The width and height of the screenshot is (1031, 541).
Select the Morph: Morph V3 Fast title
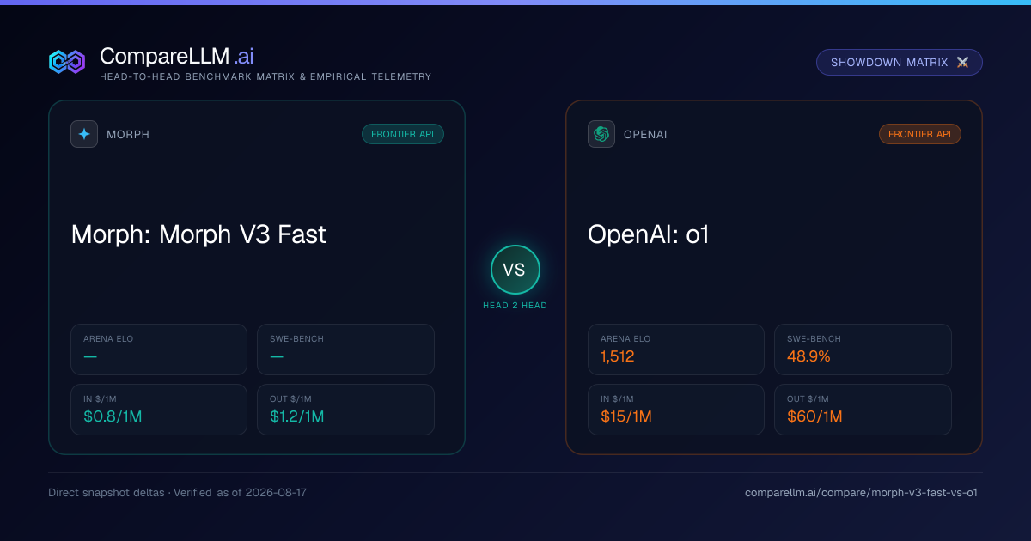click(198, 234)
